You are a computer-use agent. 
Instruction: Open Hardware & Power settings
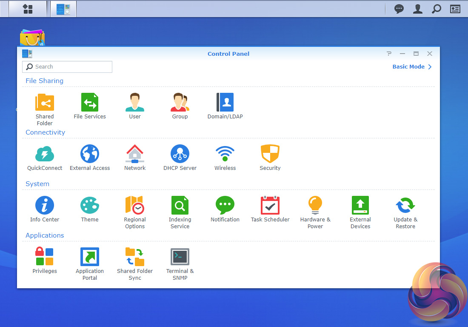pyautogui.click(x=315, y=212)
